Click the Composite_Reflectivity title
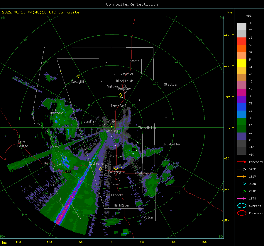Image resolution: width=264 pixels, height=246 pixels. coord(132,4)
